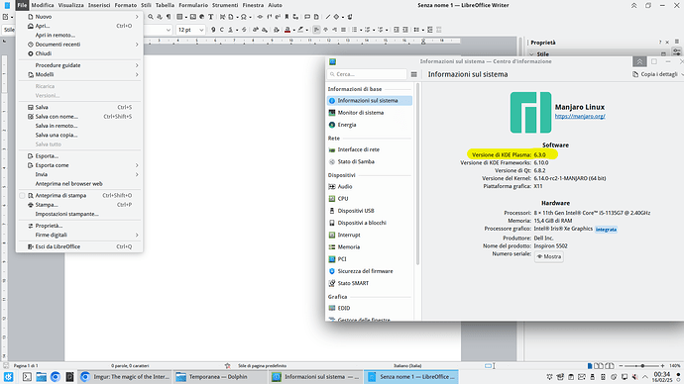
Task: Insert a comment using the toolbar icon
Action: click(x=307, y=17)
